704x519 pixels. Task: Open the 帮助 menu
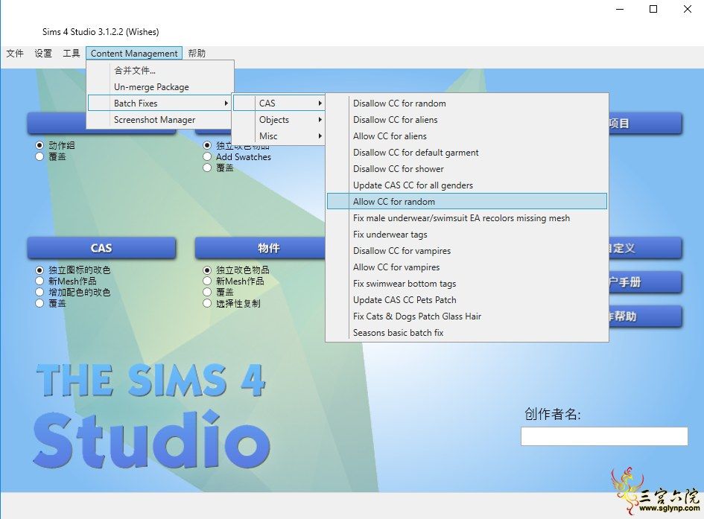(197, 54)
